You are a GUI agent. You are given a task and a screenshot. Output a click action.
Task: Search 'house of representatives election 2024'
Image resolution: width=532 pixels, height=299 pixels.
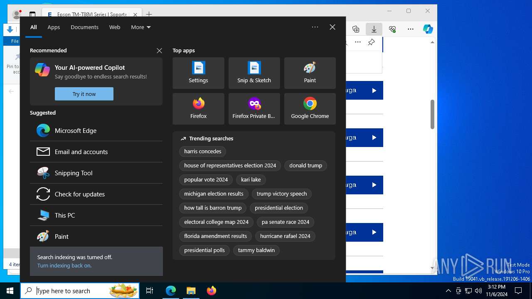[x=230, y=165]
